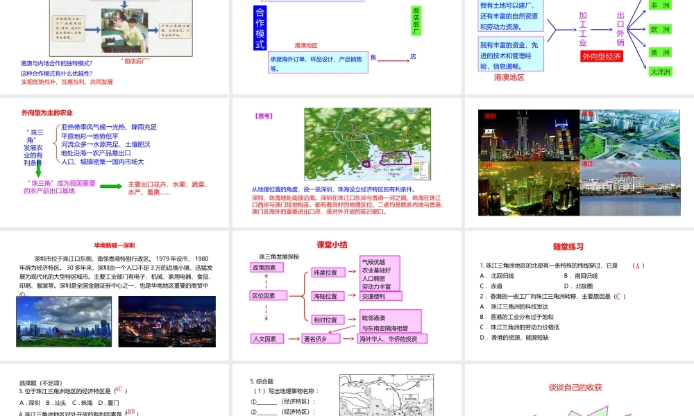Viewport: 694px width, 416px height.
Task: Open the 外向型为主的农业 slide thumbnail
Action: (115, 162)
